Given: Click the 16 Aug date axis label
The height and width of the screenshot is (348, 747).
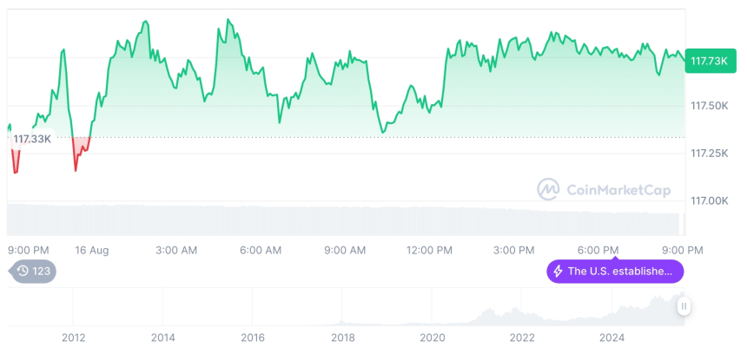Looking at the screenshot, I should point(92,250).
